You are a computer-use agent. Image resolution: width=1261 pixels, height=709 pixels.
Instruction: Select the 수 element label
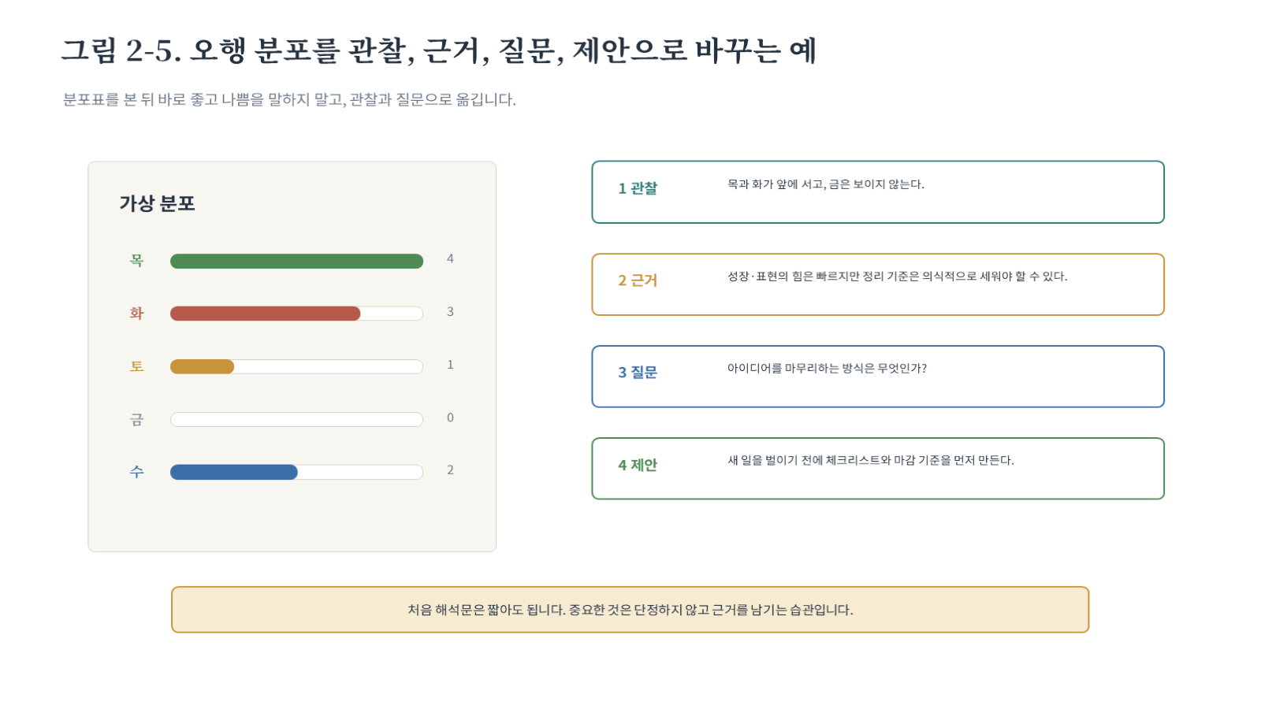137,472
